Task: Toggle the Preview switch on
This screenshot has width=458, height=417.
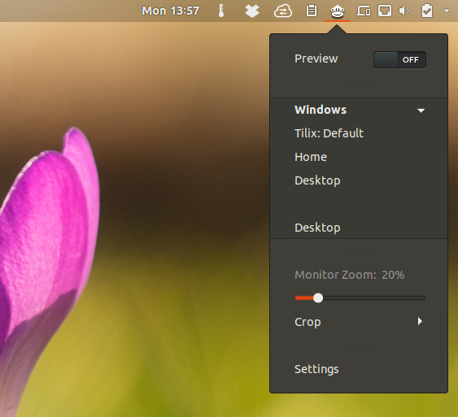Action: (399, 60)
